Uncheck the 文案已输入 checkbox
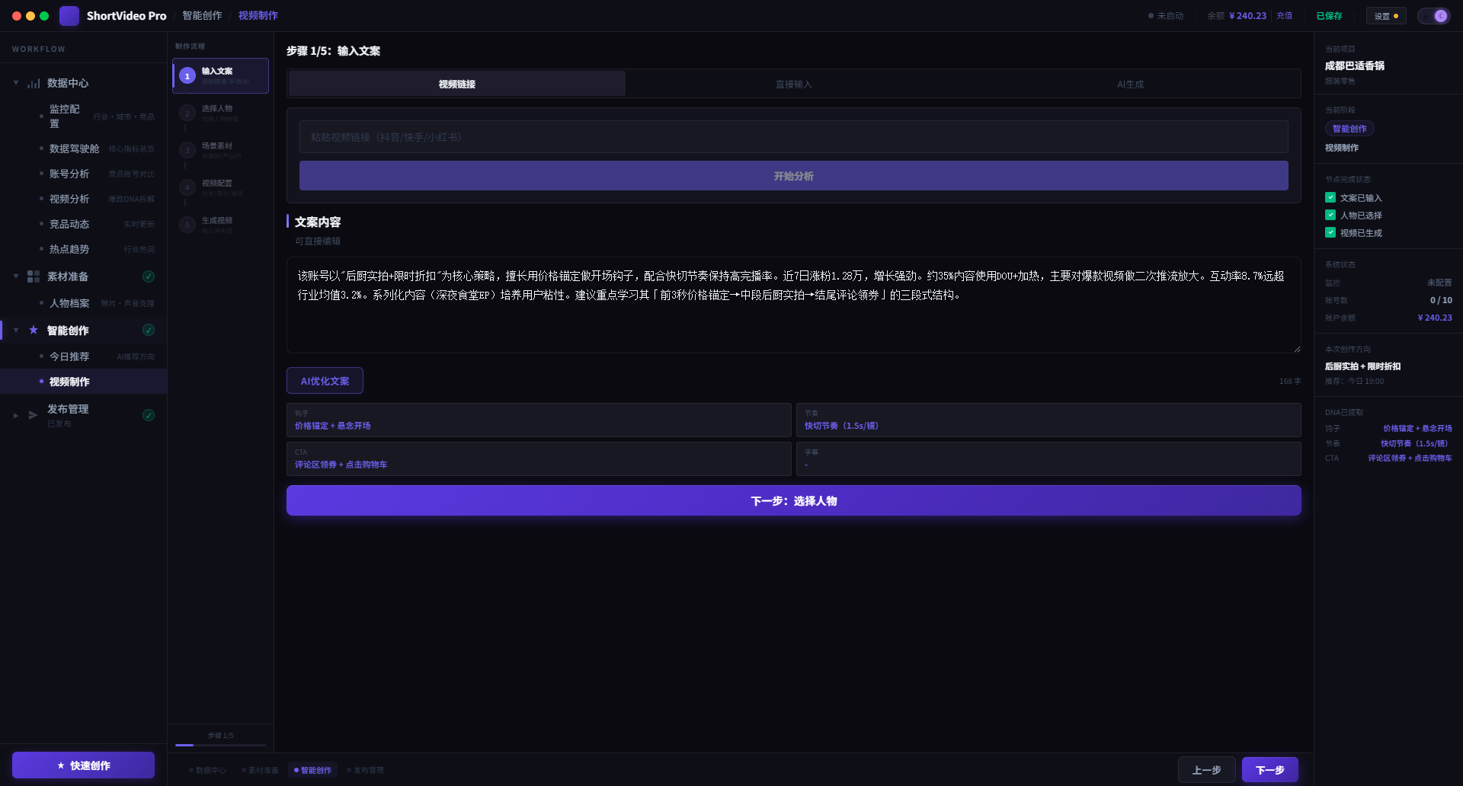 tap(1330, 197)
